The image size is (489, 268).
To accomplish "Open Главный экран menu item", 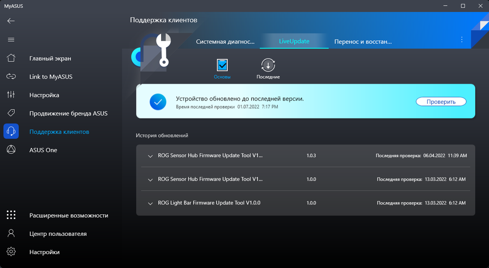I will point(50,58).
